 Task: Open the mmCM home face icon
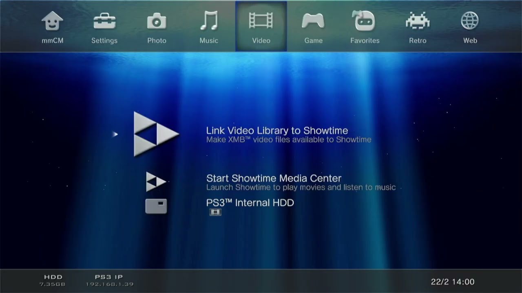point(52,21)
